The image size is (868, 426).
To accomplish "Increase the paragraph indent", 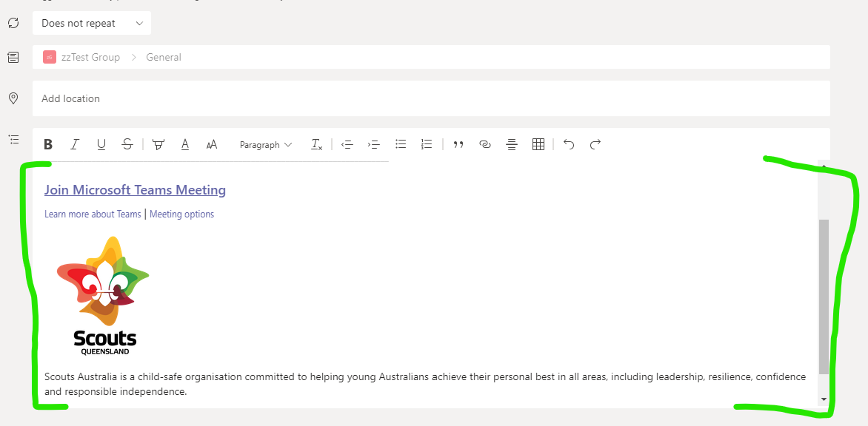I will 373,145.
